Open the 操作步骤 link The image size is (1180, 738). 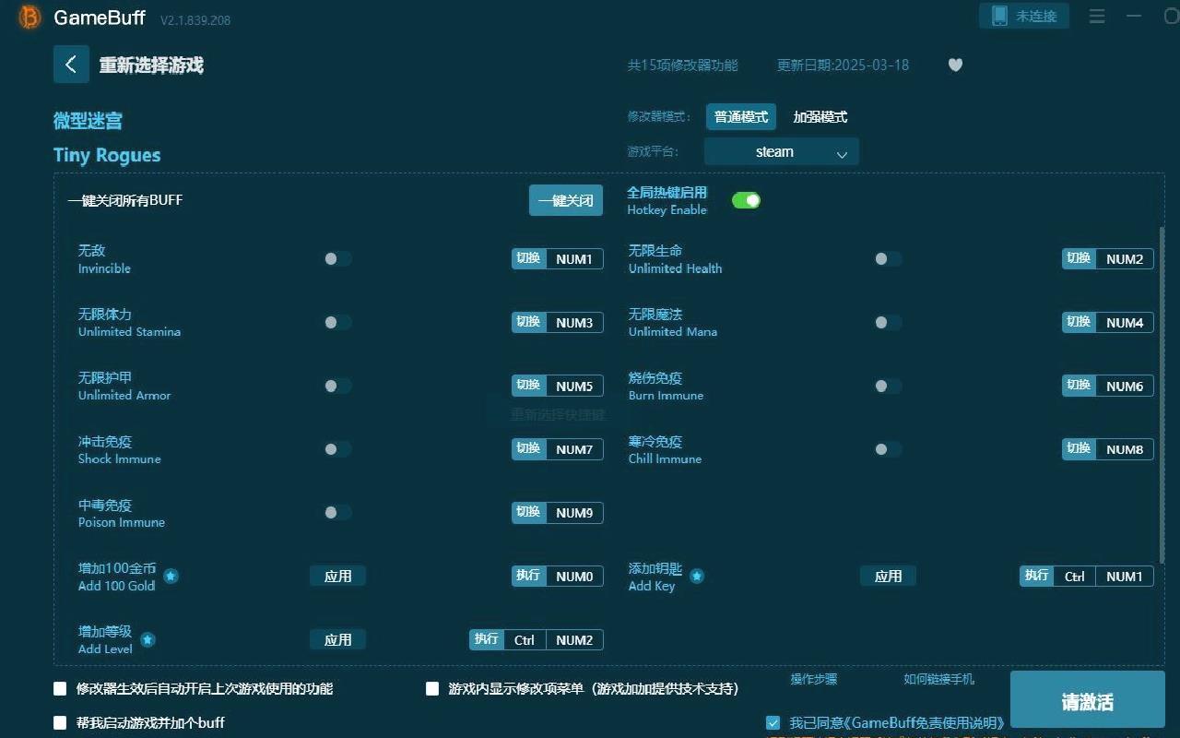pos(814,679)
